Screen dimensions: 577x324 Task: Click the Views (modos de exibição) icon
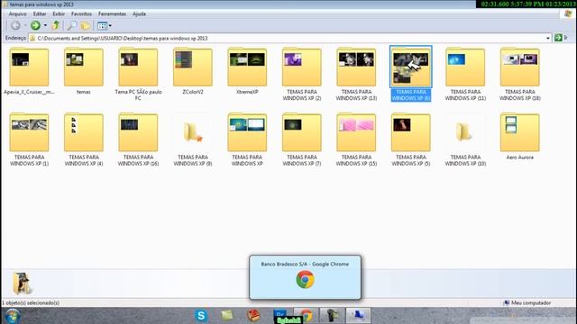point(102,26)
